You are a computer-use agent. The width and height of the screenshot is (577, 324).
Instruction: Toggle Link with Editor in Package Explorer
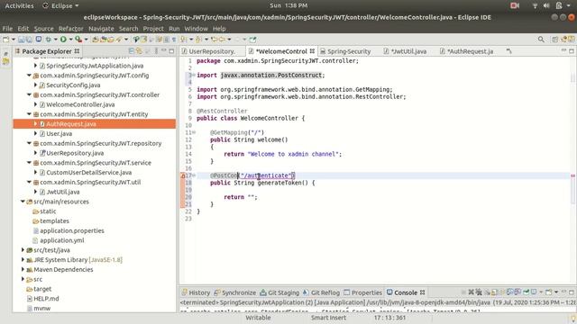[139, 51]
